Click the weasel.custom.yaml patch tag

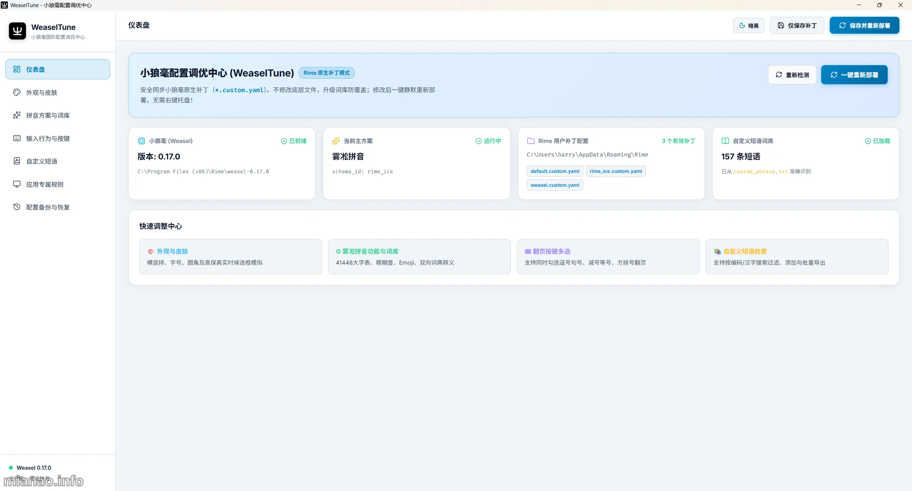pos(555,185)
